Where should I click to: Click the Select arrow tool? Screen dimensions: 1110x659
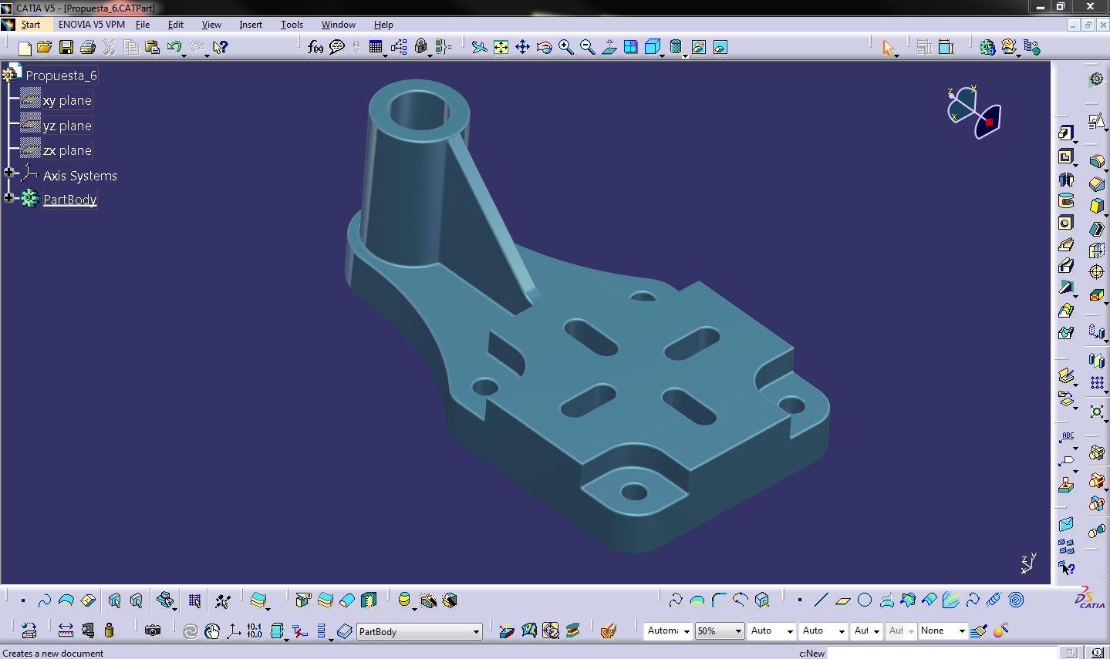(888, 48)
